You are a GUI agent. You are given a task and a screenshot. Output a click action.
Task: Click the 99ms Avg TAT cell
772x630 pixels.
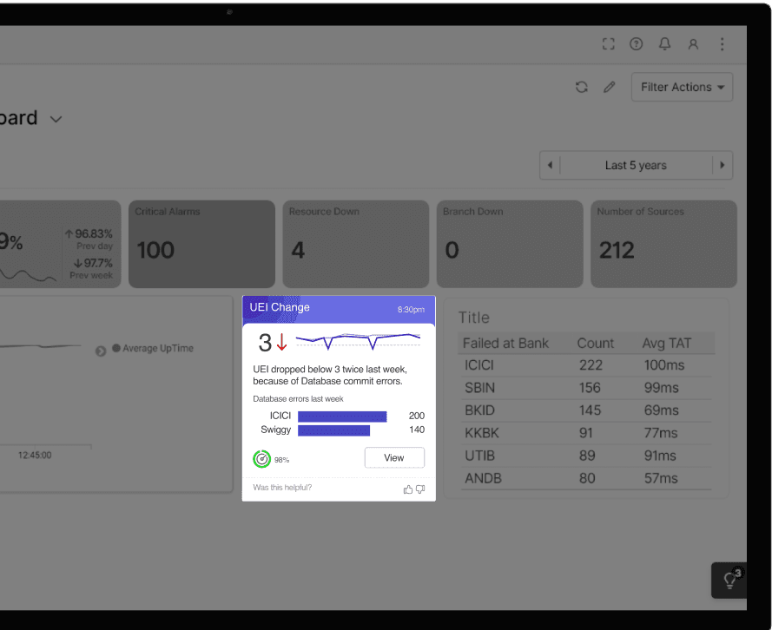661,388
